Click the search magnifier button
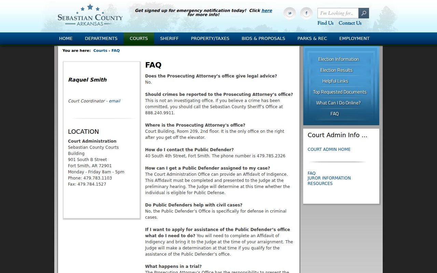Image resolution: width=437 pixels, height=273 pixels. pos(364,13)
